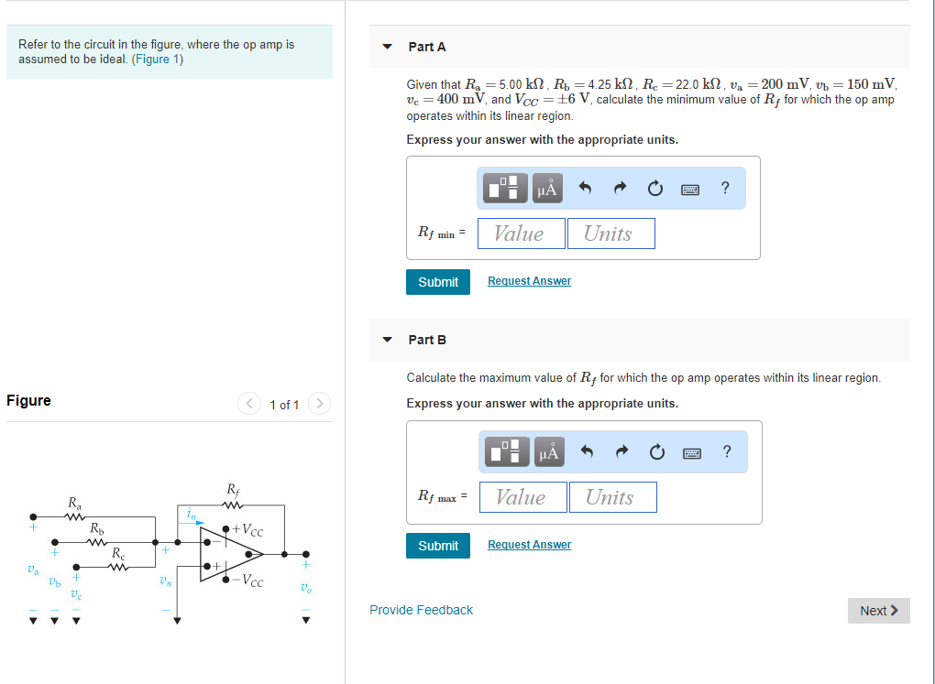Request Answer for Part B
935x684 pixels.
click(x=529, y=544)
